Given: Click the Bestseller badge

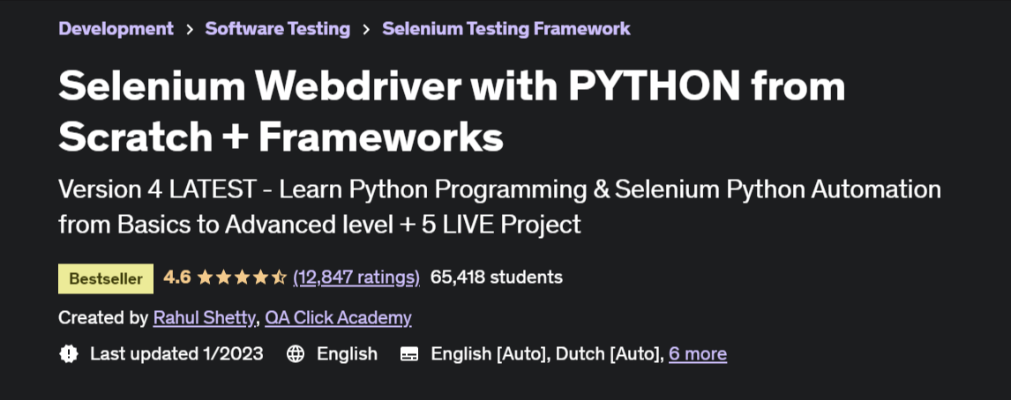Looking at the screenshot, I should pyautogui.click(x=106, y=278).
